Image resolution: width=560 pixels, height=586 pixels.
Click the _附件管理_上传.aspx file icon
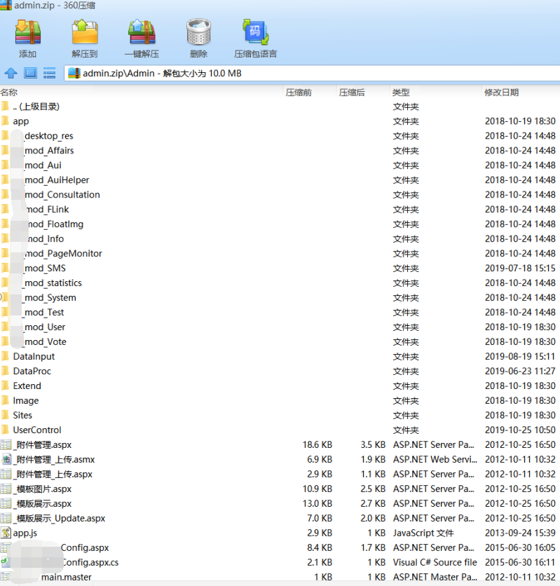[x=6, y=474]
